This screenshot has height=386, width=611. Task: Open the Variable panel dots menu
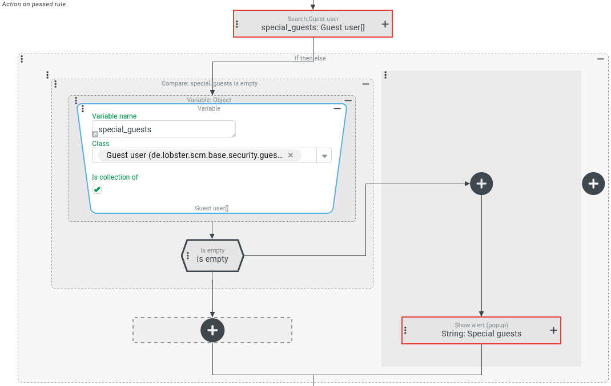click(83, 108)
